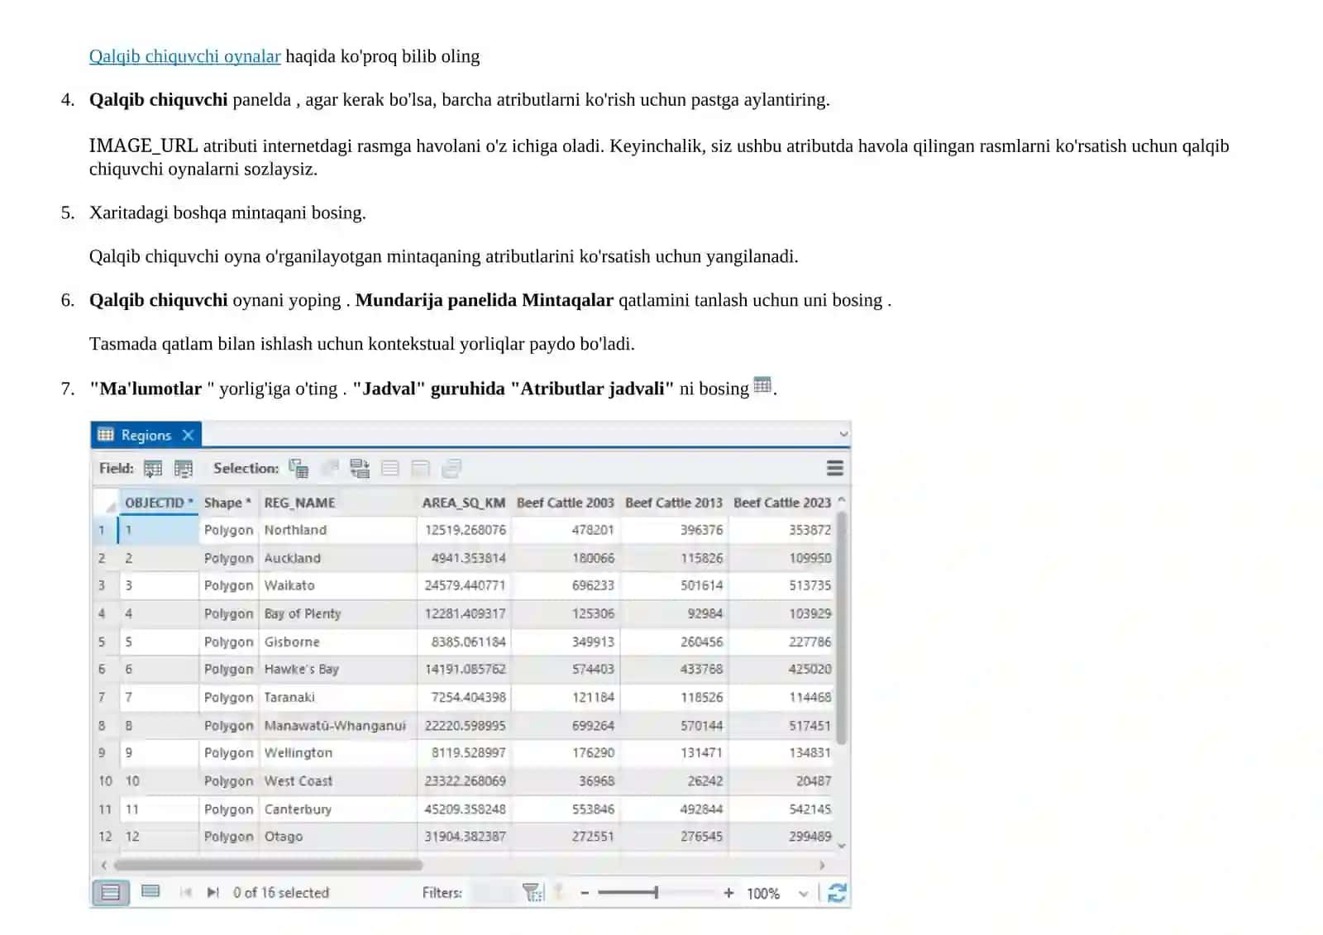This screenshot has height=935, width=1323.
Task: Open the Qalqib chiquvchi oynalar link
Action: [185, 56]
